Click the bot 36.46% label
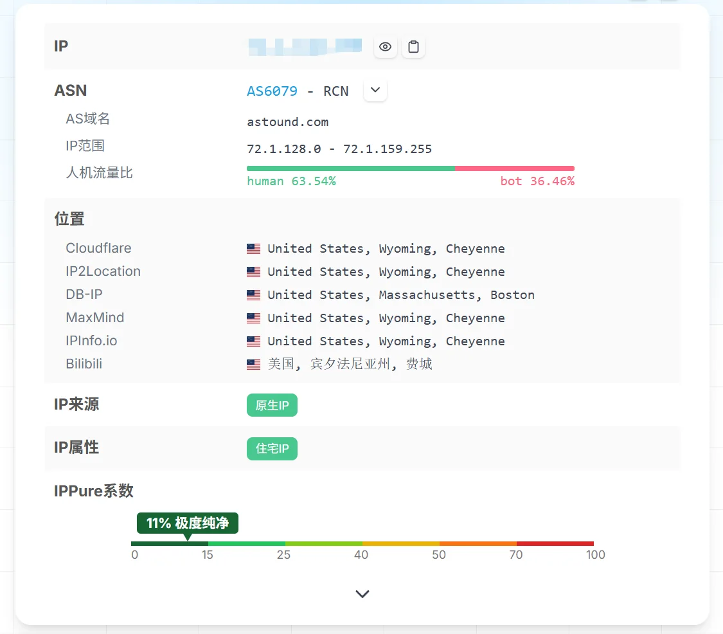This screenshot has height=634, width=723. [538, 181]
